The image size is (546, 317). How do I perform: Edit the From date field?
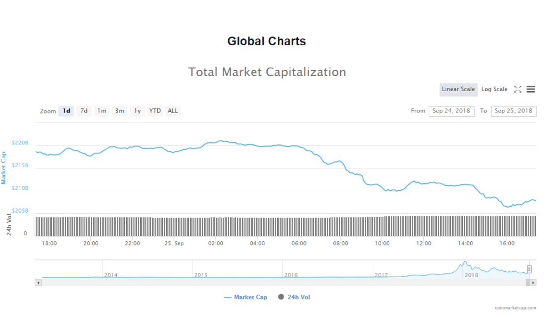[x=451, y=111]
